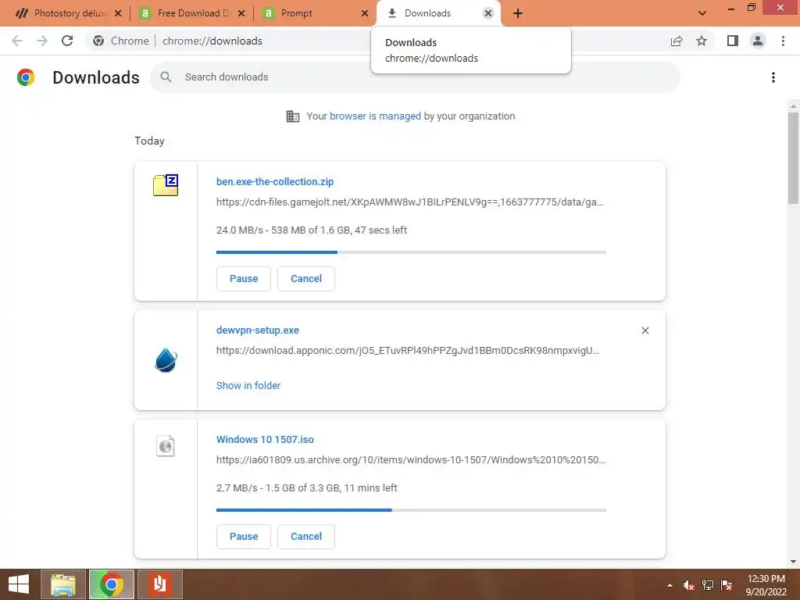Open the Windows Start button

[x=19, y=584]
